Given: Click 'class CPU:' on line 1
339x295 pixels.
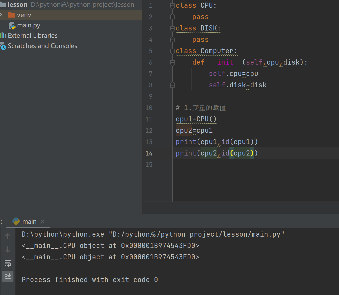Looking at the screenshot, I should point(196,5).
